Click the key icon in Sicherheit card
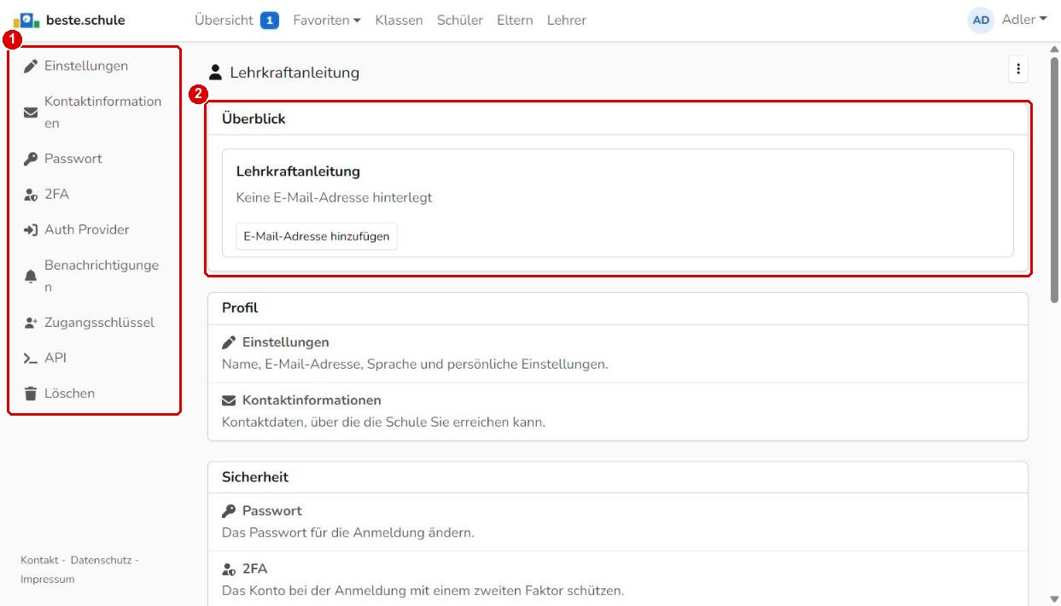Image resolution: width=1061 pixels, height=606 pixels. click(x=228, y=511)
